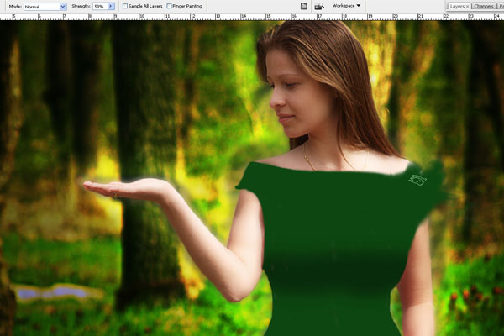Click the horizontal ruler at mark 10
The width and height of the screenshot is (504, 336).
tap(141, 17)
